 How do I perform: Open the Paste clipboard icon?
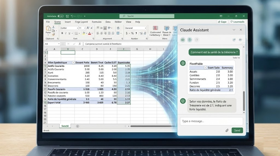(x=48, y=28)
